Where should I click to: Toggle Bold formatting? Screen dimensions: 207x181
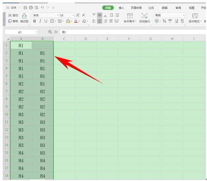[34, 21]
